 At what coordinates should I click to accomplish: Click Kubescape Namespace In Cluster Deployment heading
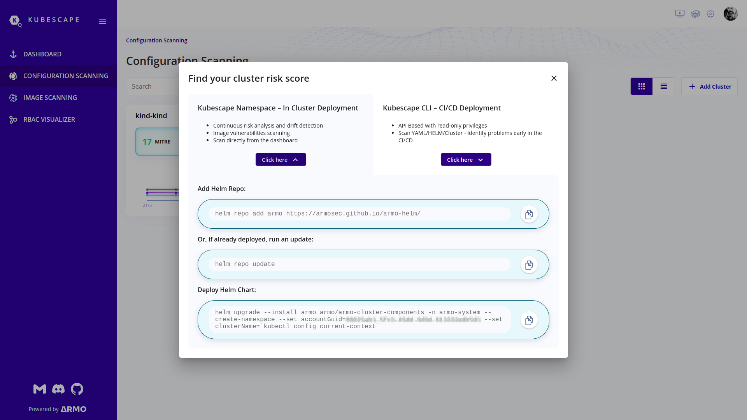[278, 108]
